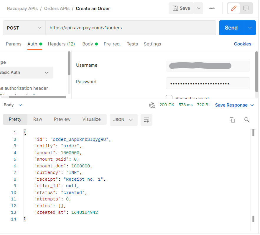This screenshot has height=235, width=260.
Task: Toggle the wrap lines icon
Action: 147,120
